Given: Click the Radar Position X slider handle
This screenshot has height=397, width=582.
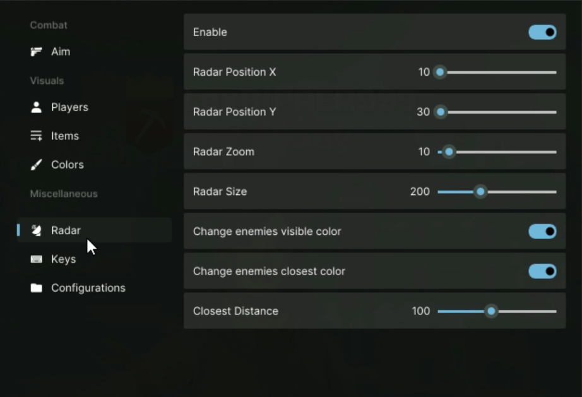Looking at the screenshot, I should tap(440, 72).
